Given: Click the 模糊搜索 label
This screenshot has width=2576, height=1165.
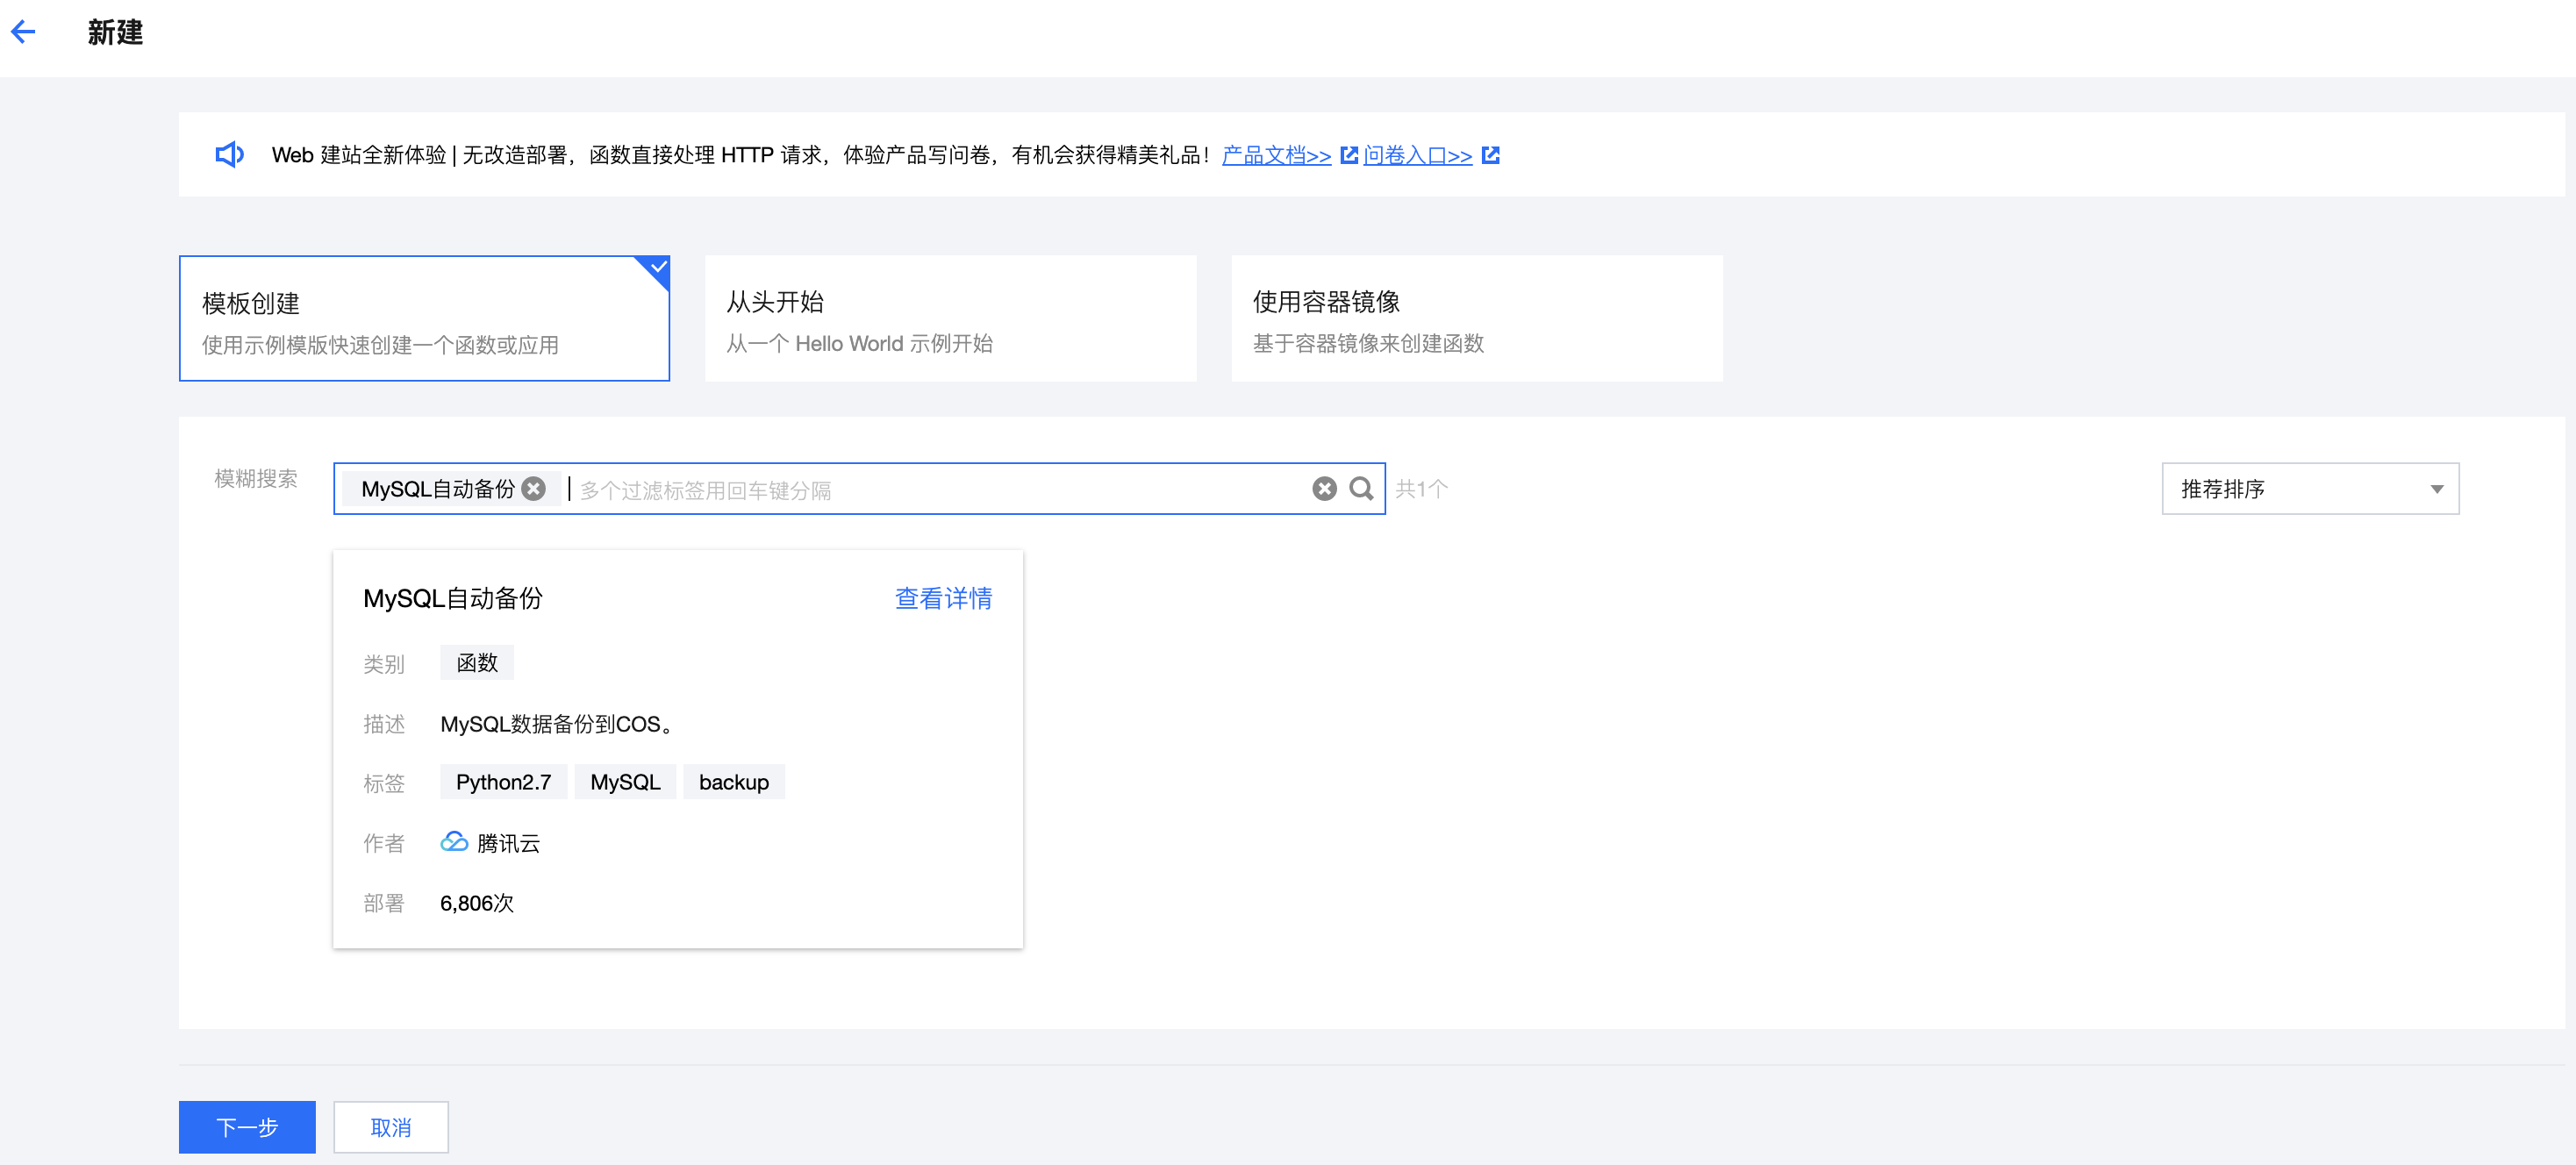Looking at the screenshot, I should point(256,478).
